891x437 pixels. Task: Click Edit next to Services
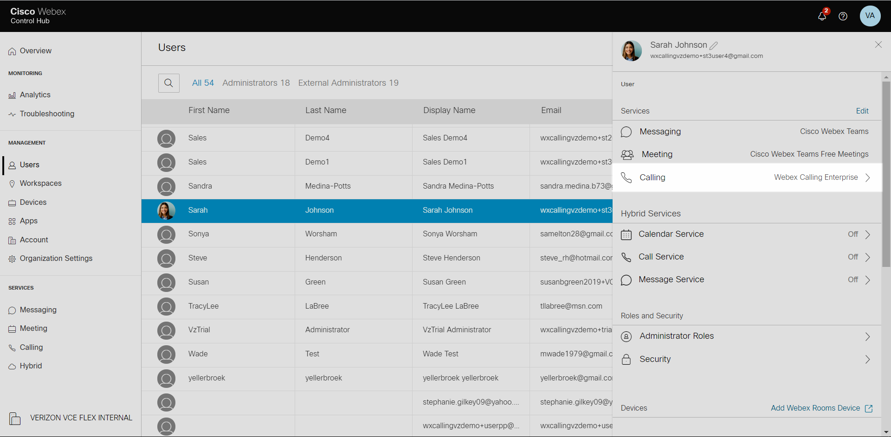point(862,111)
